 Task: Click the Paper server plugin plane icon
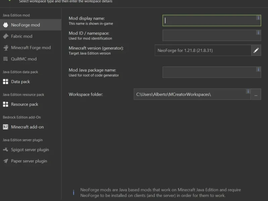pyautogui.click(x=5, y=161)
